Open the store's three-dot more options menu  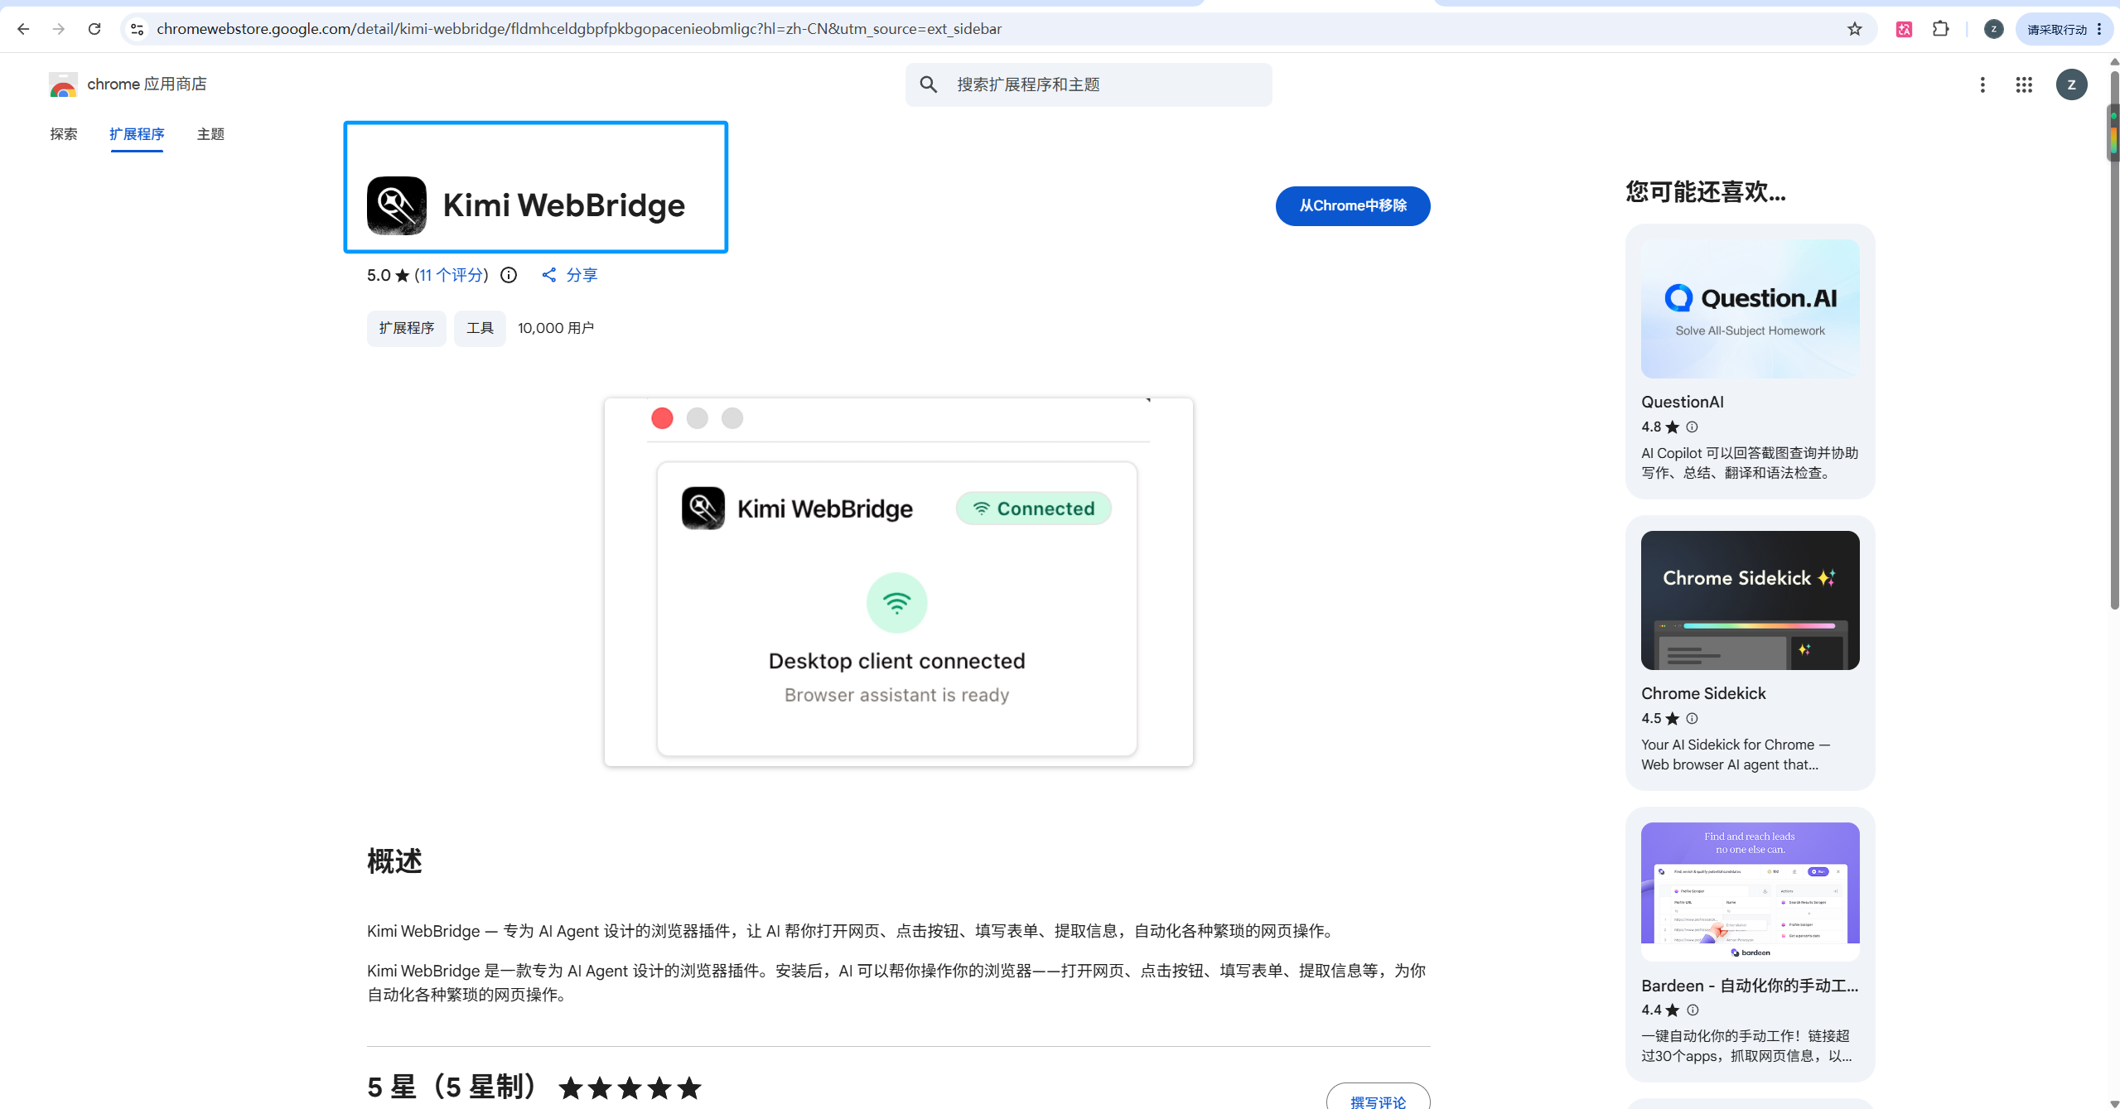1982,84
